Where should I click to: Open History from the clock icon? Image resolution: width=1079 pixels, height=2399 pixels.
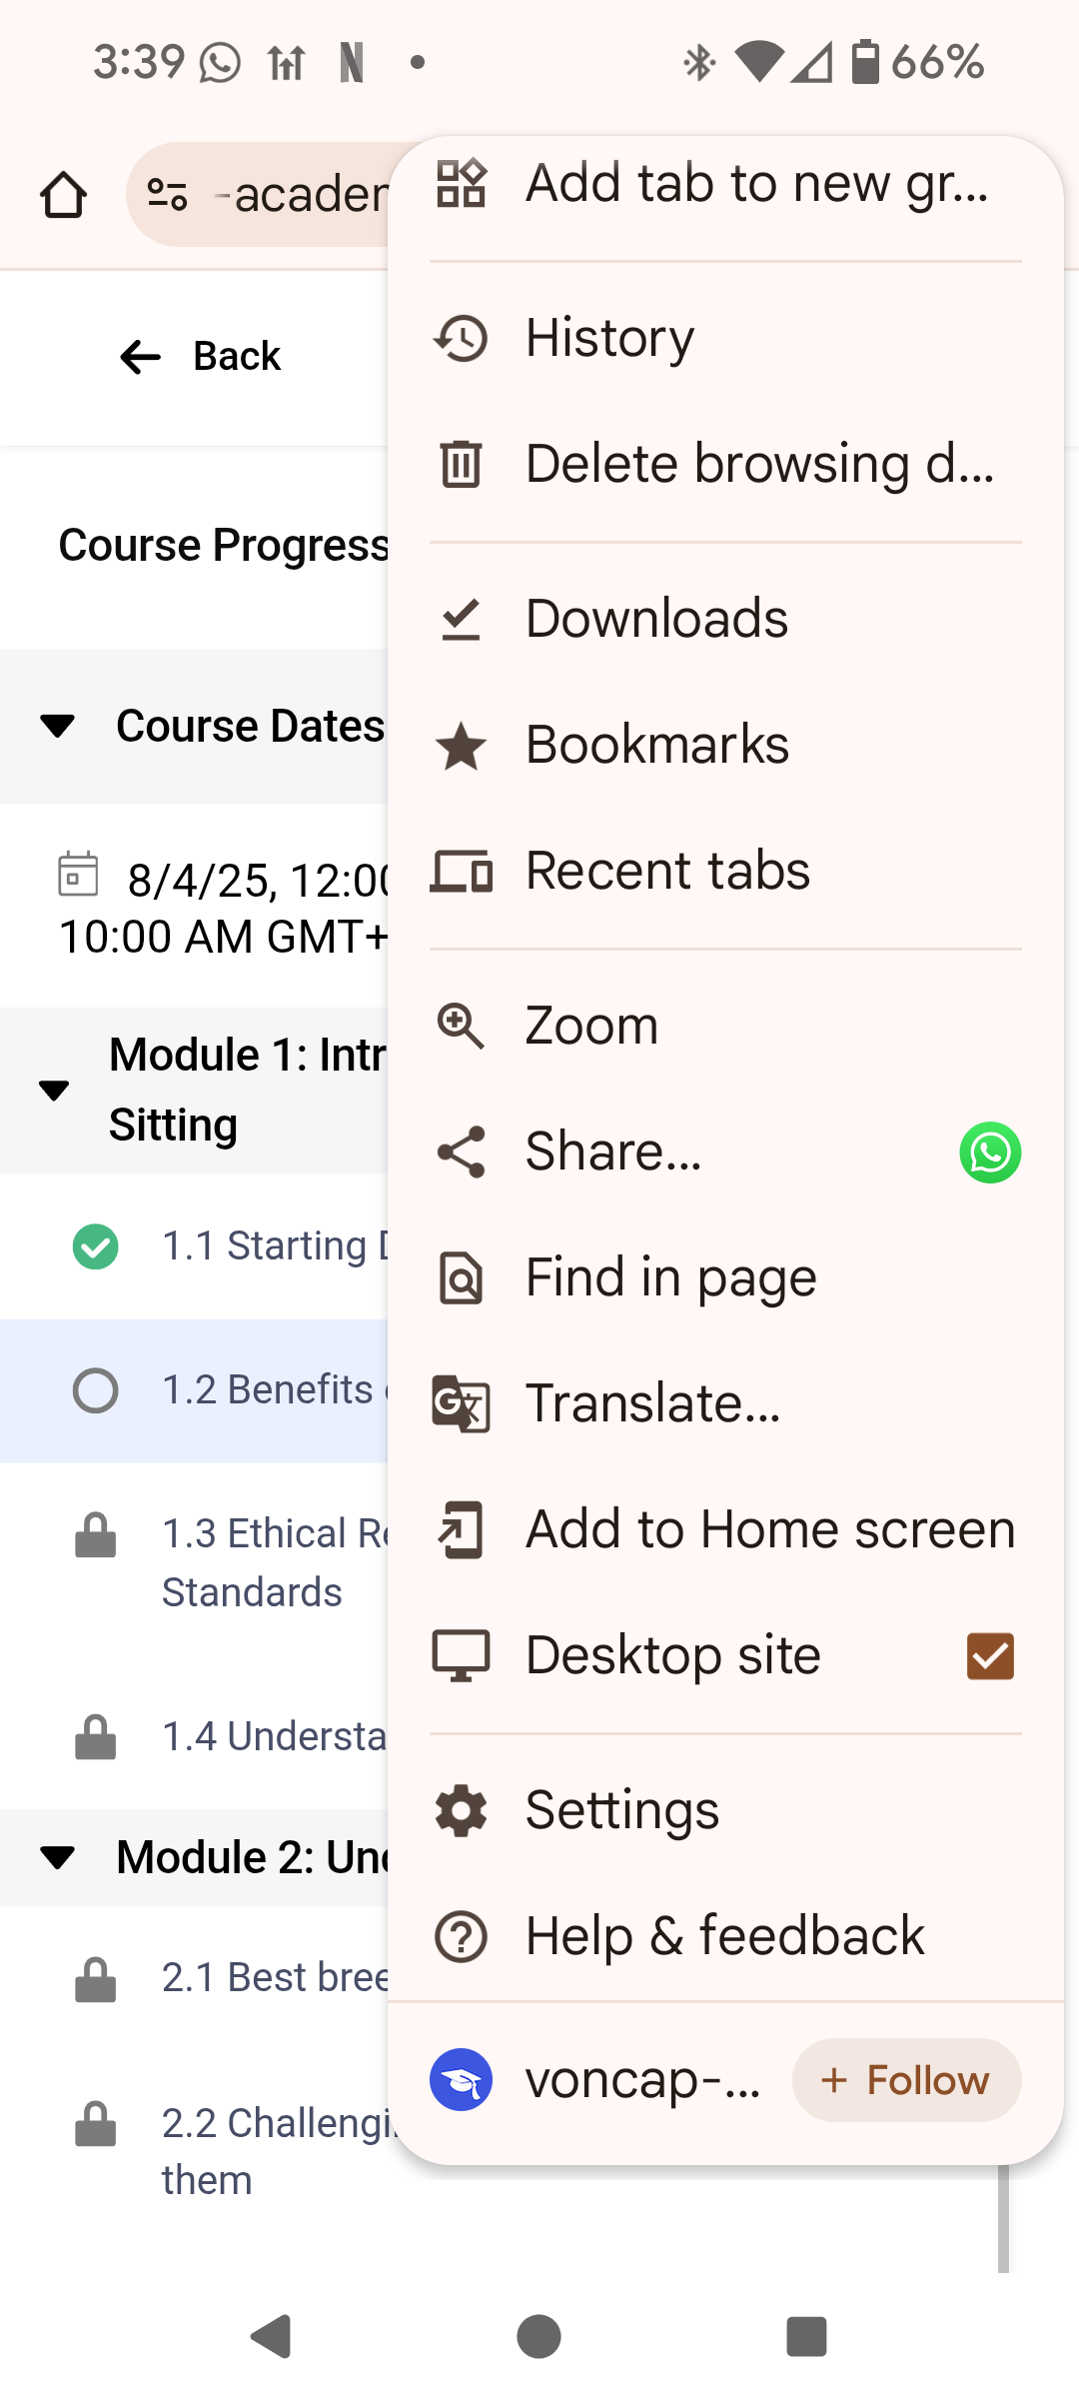461,338
